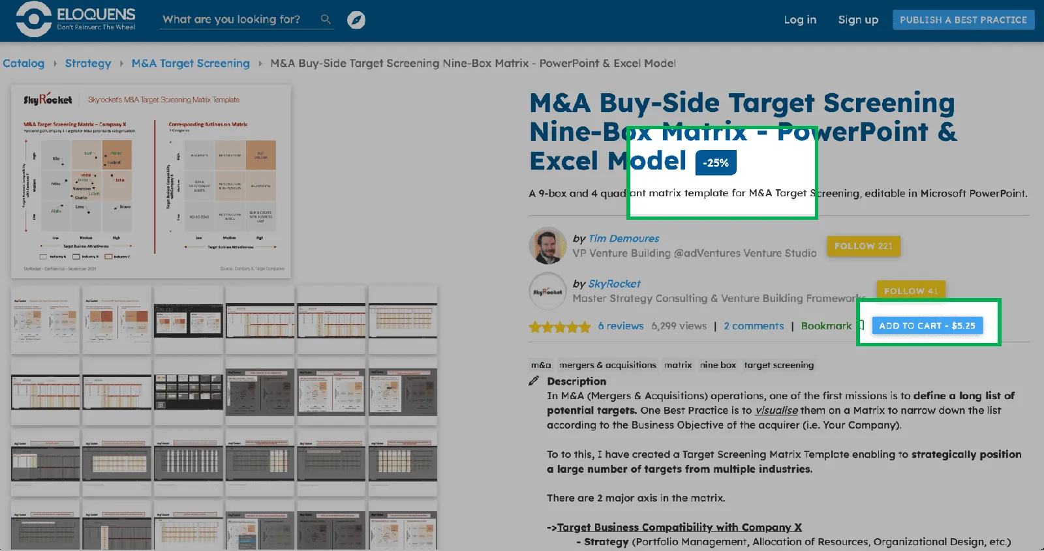
Task: Click the Eloquens logo
Action: pos(76,19)
